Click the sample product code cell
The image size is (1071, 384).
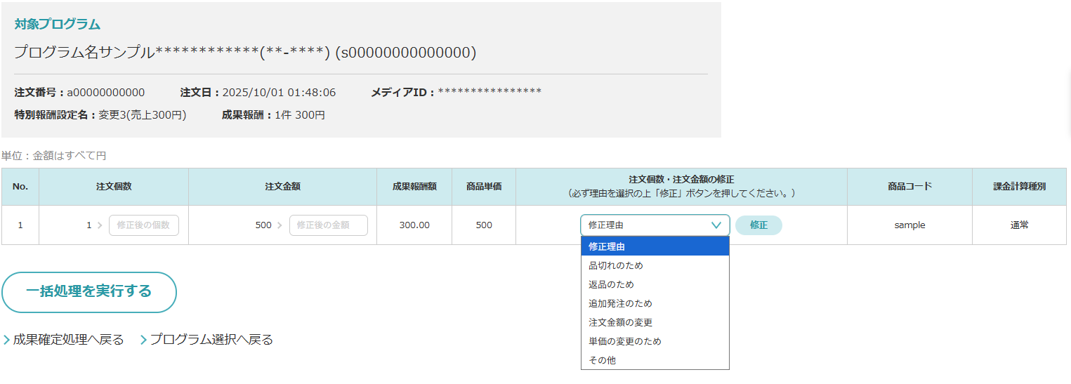tap(909, 225)
